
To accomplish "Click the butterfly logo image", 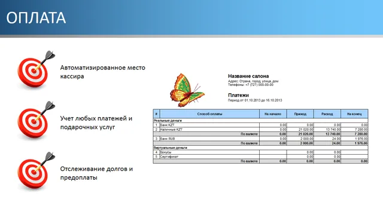I will click(x=187, y=90).
